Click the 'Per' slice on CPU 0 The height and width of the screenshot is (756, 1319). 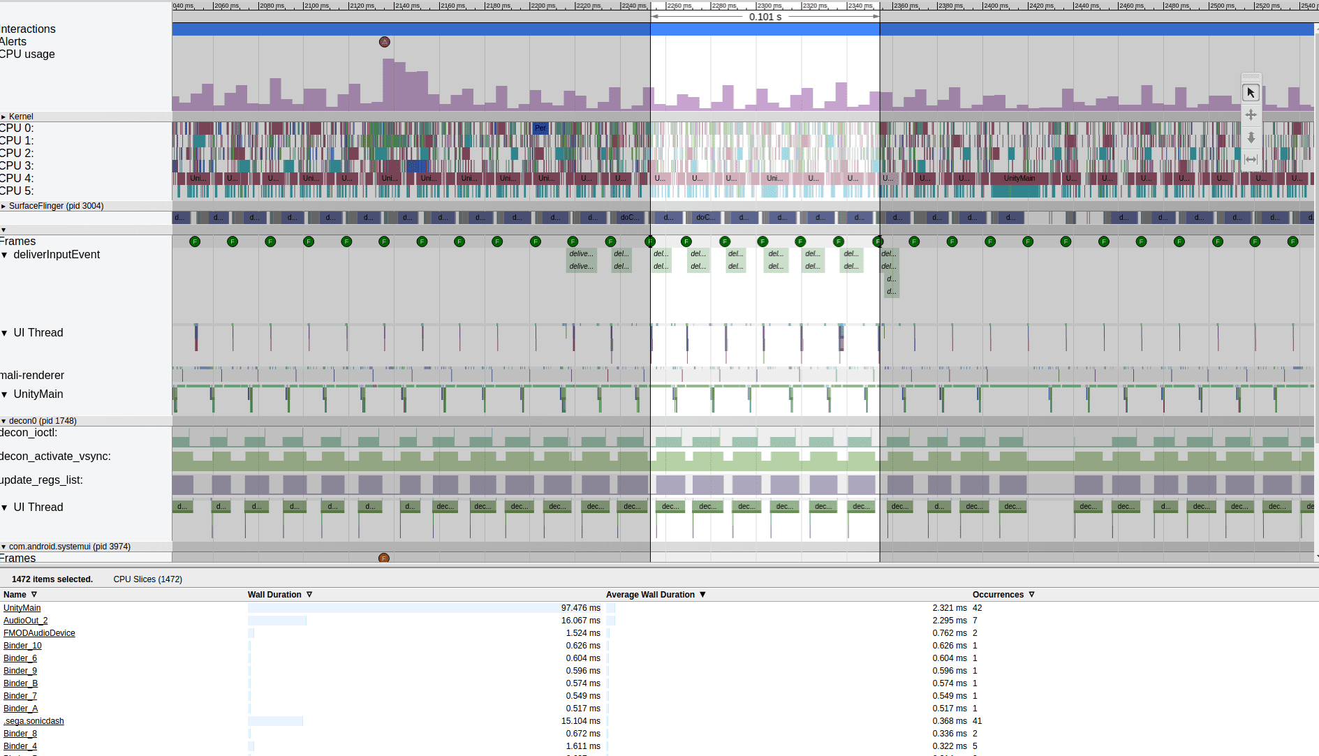pos(540,128)
